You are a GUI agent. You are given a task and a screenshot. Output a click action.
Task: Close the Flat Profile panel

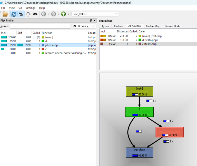pos(94,21)
